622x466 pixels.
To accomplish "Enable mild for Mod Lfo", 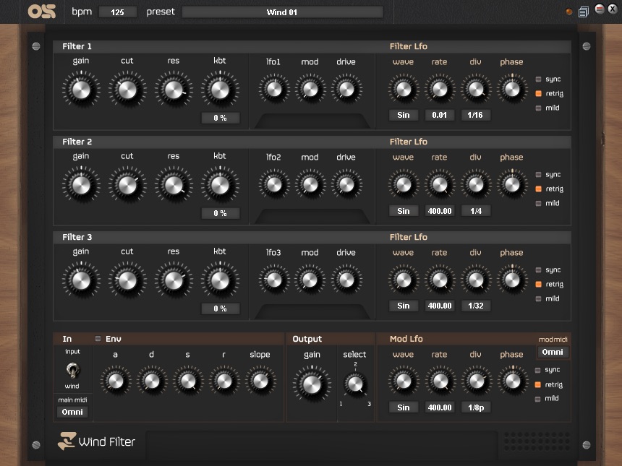I will [538, 399].
